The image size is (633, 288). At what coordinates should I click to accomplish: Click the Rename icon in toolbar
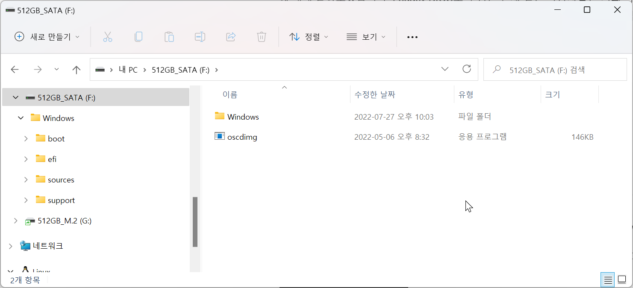[200, 37]
